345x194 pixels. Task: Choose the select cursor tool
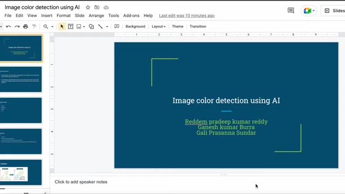[x=62, y=26]
